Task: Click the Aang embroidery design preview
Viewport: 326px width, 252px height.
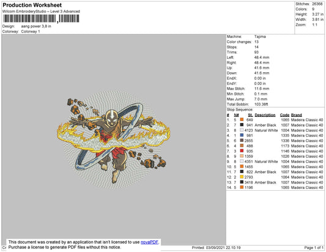Action: click(114, 140)
